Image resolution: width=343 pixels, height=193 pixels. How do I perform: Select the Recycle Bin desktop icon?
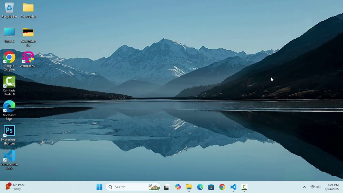[x=9, y=10]
